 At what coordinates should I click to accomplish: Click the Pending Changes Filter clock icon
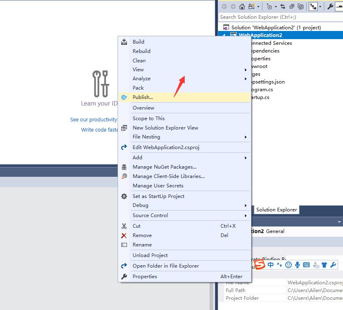[x=269, y=7]
